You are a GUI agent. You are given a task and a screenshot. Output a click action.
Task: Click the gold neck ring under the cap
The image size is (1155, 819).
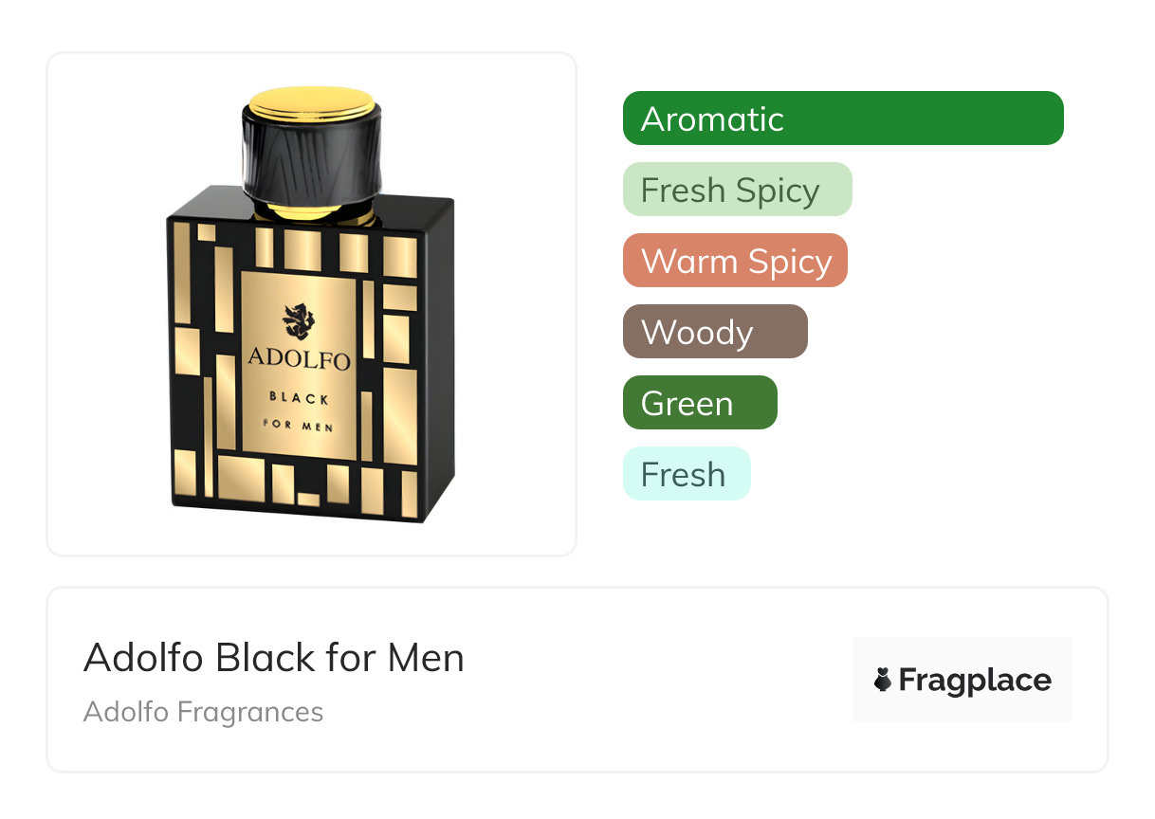[311, 210]
